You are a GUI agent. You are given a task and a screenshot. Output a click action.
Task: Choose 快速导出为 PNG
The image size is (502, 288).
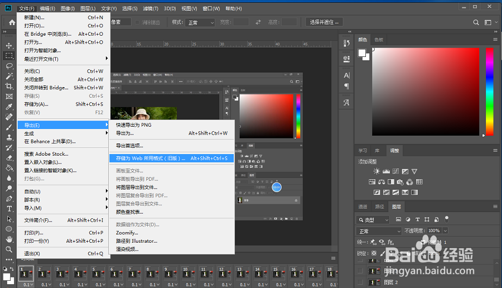click(x=172, y=125)
